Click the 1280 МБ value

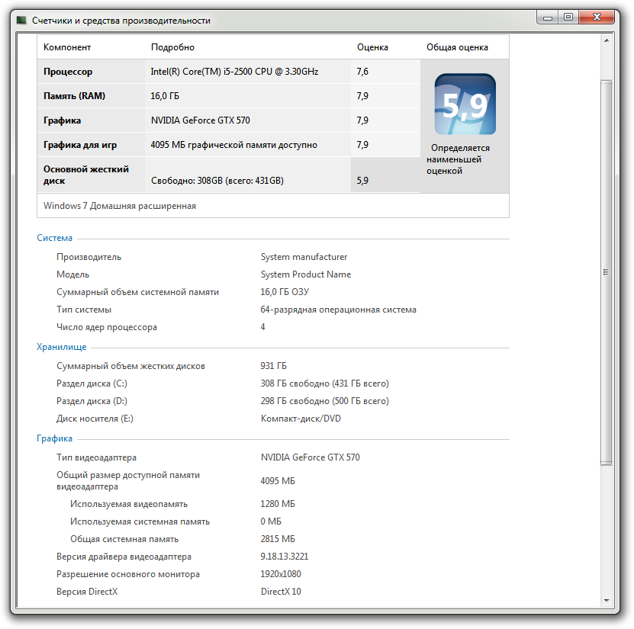pos(278,504)
